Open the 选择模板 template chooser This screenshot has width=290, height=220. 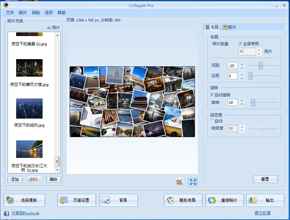(25, 200)
